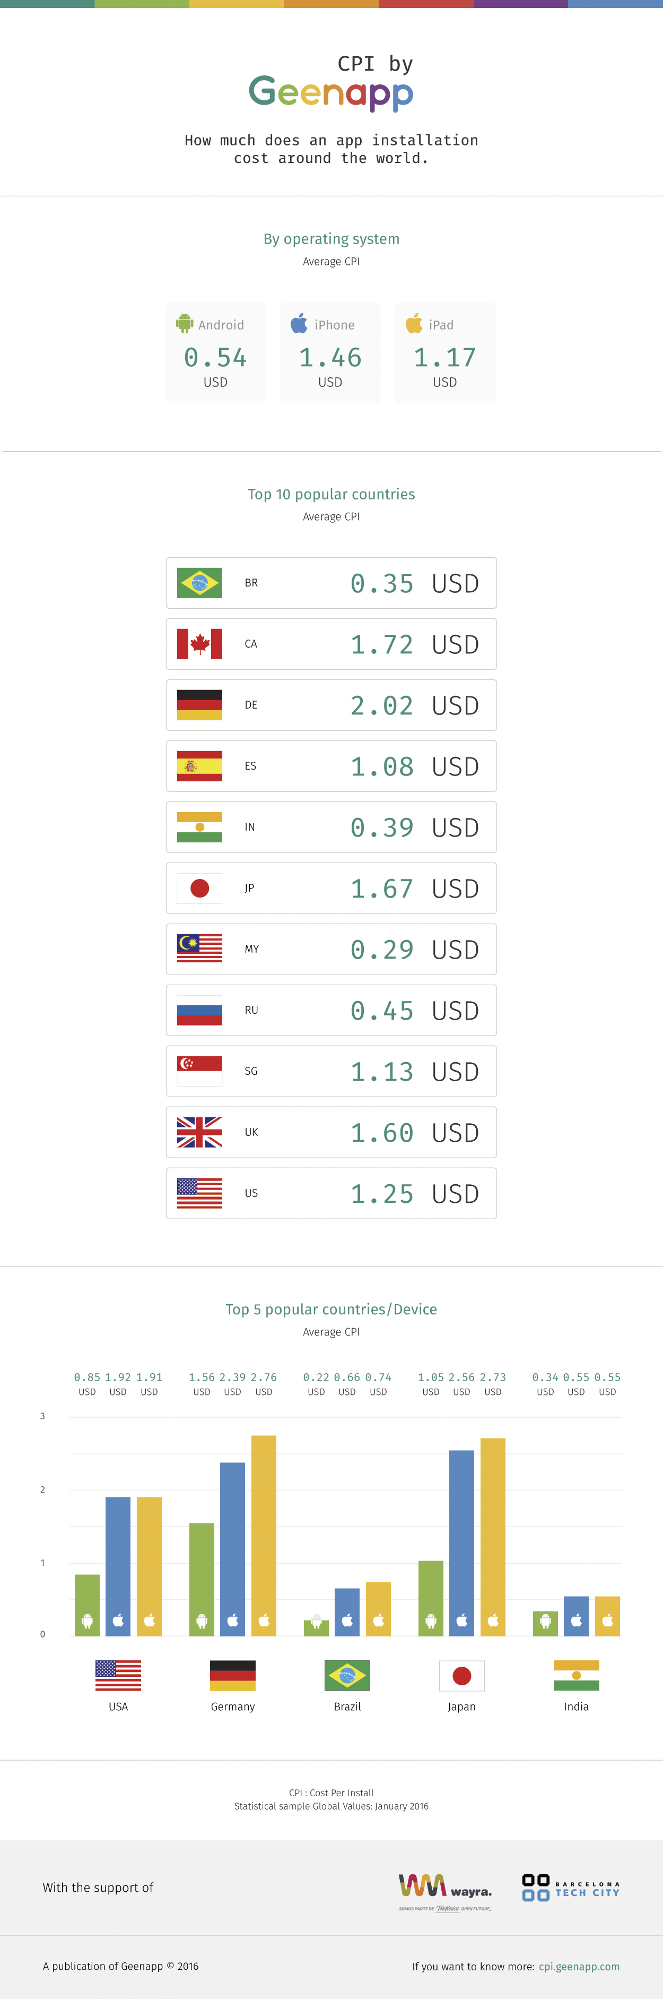Click the India flag under the chart
The height and width of the screenshot is (1999, 663).
pyautogui.click(x=576, y=1675)
